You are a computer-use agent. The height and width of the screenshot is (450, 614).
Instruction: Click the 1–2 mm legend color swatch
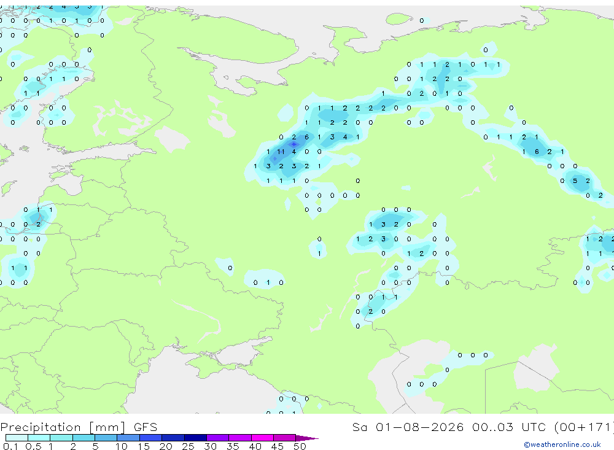tap(61, 438)
